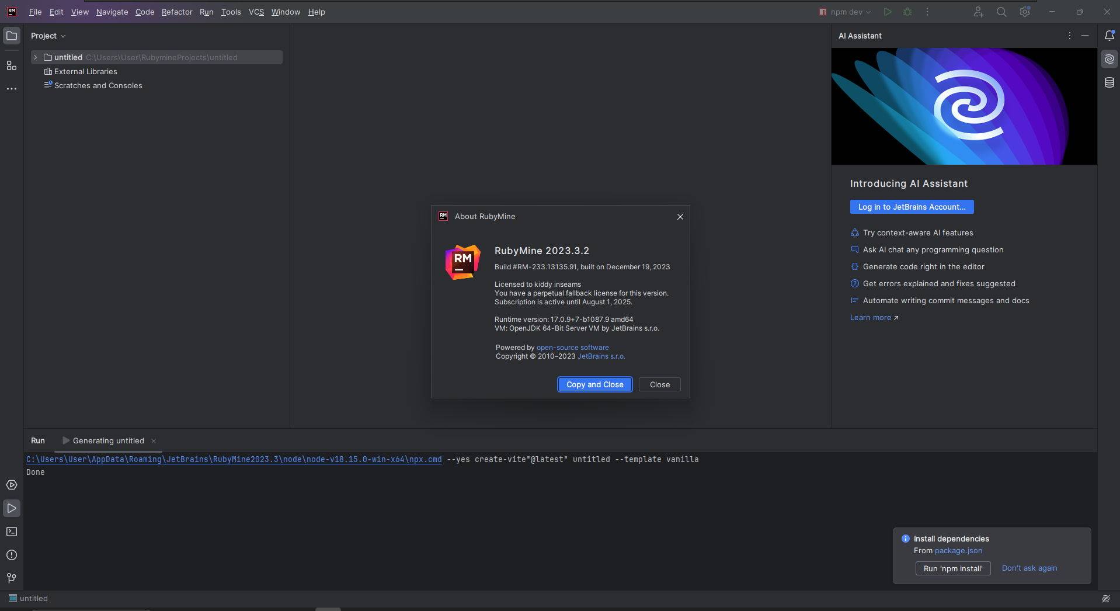Click 'RubyMine 2023.3.2' version heading
This screenshot has width=1120, height=611.
click(542, 251)
